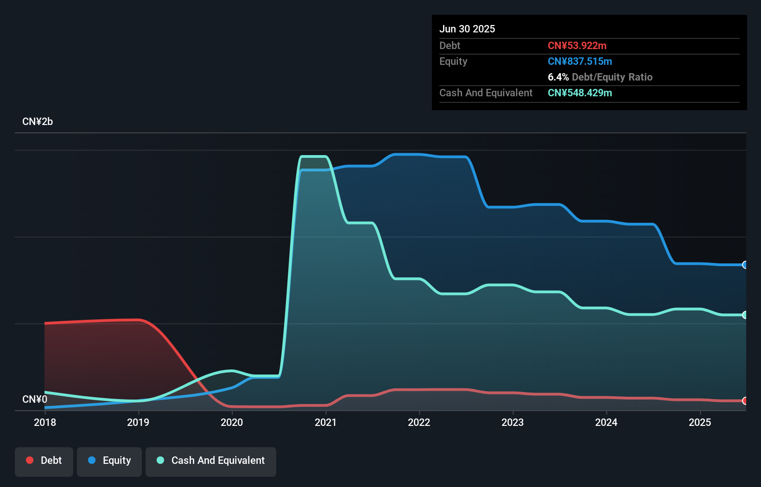
Task: Click the red Debt legend dot
Action: 30,460
